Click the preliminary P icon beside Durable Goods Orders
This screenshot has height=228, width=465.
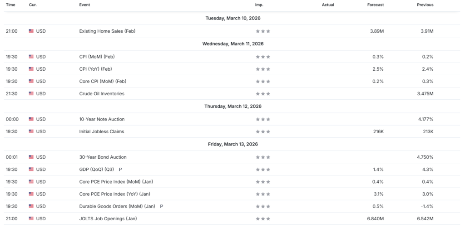click(161, 206)
